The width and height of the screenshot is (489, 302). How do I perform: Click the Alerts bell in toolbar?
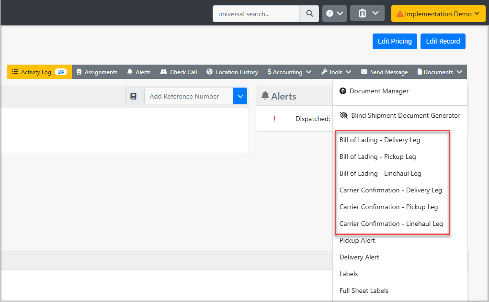138,72
